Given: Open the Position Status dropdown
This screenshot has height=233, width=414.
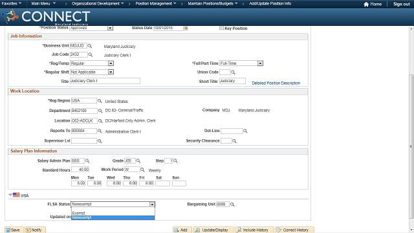Looking at the screenshot, I should (110, 28).
